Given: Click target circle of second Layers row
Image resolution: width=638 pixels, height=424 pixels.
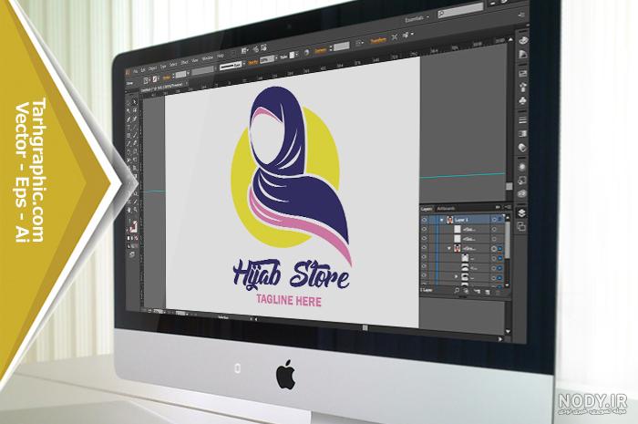Looking at the screenshot, I should (494, 229).
